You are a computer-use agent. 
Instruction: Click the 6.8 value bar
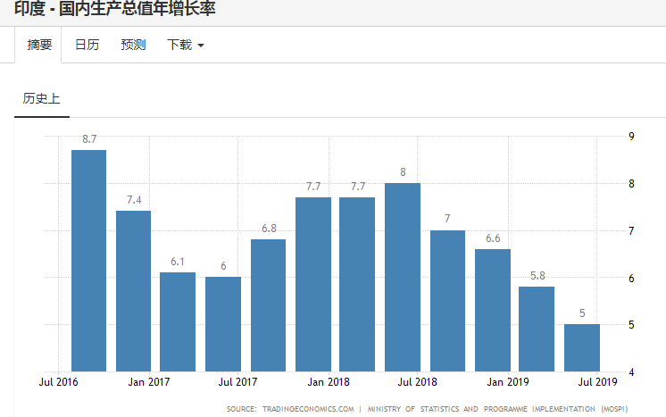(x=268, y=305)
